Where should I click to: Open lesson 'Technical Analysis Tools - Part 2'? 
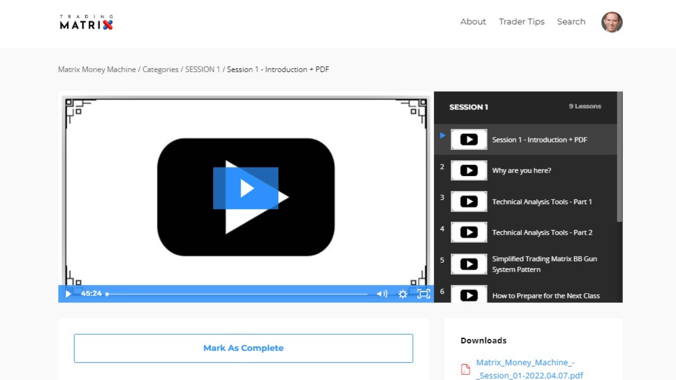pos(525,233)
